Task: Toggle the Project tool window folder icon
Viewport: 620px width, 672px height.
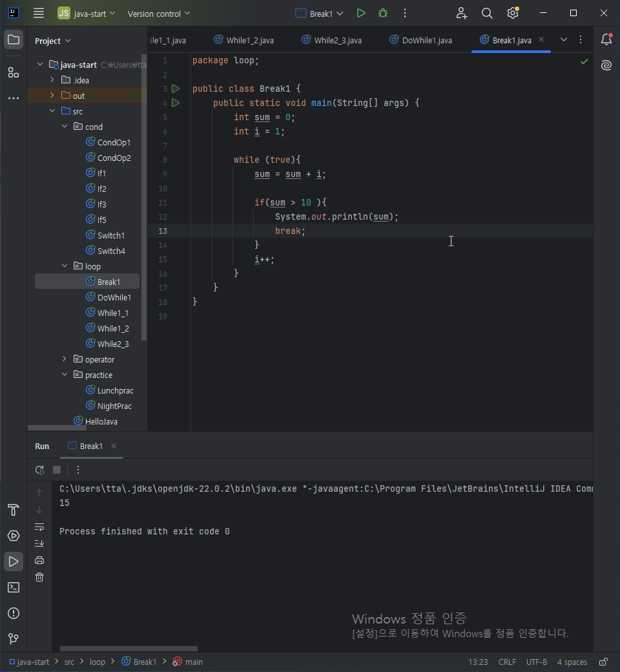Action: point(14,40)
